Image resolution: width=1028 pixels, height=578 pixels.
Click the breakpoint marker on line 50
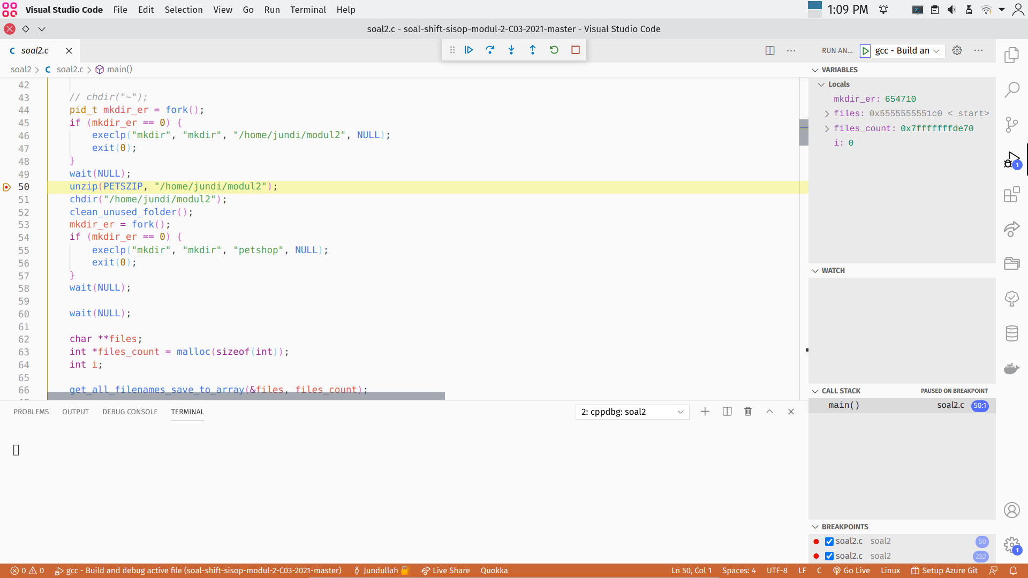(x=7, y=187)
